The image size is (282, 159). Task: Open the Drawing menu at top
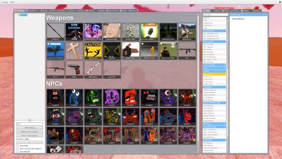pyautogui.click(x=5, y=2)
